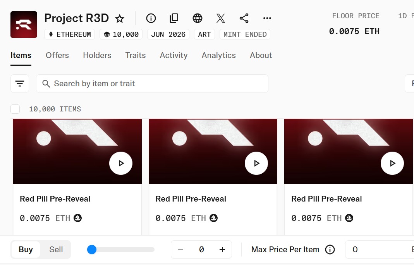Copy the collection address icon
This screenshot has height=265, width=414.
coord(174,18)
